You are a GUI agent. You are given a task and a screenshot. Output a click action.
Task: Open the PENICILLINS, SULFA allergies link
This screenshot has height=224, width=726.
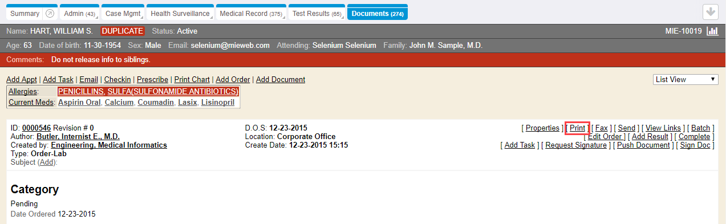point(148,91)
